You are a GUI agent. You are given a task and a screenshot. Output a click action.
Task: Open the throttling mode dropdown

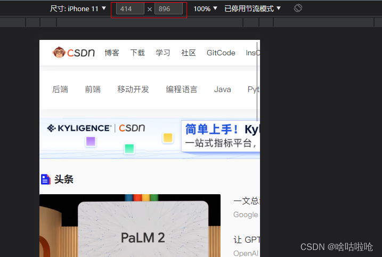tap(253, 9)
